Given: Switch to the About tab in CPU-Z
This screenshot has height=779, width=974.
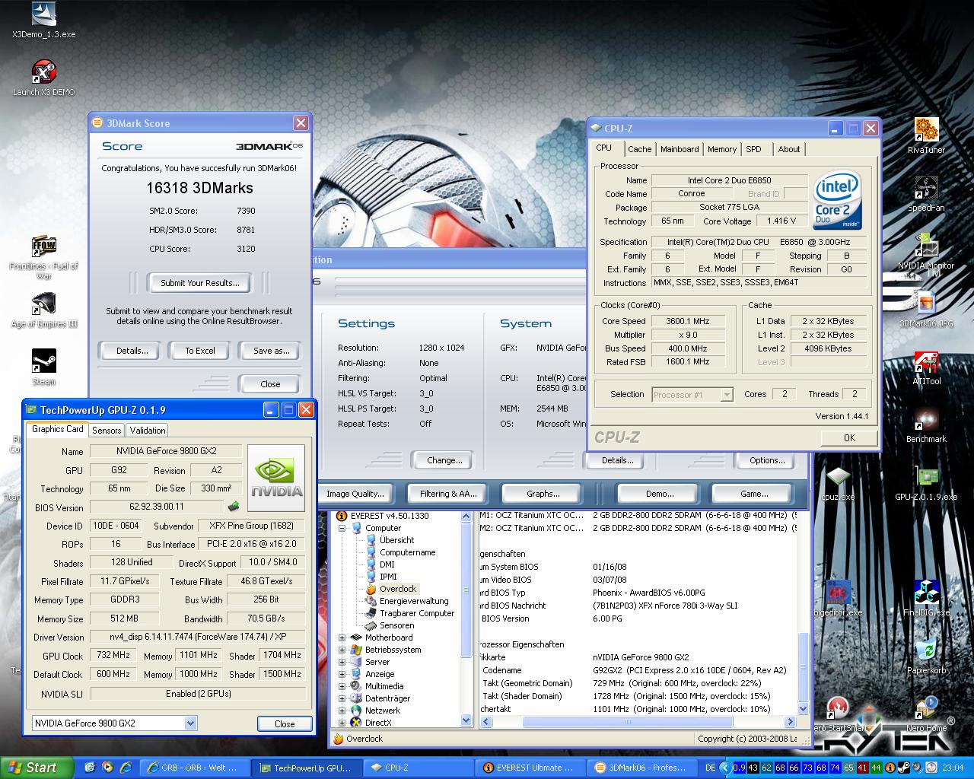Looking at the screenshot, I should [788, 149].
